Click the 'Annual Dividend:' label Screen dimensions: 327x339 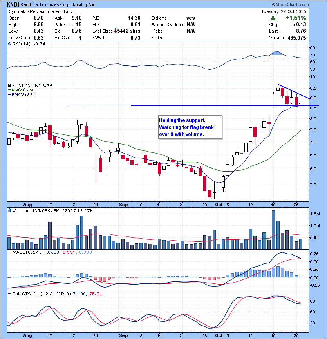[x=168, y=25]
